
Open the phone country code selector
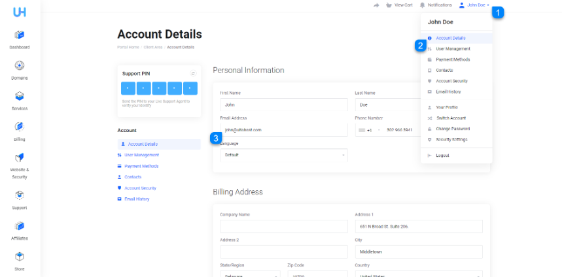point(369,130)
